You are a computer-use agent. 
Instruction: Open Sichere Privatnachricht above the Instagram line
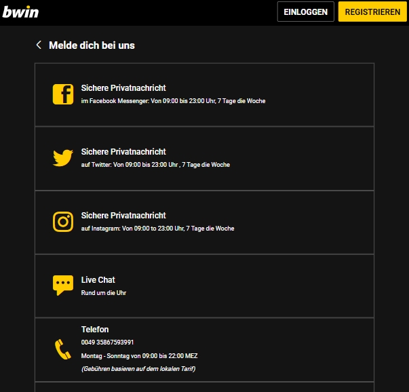pyautogui.click(x=123, y=216)
